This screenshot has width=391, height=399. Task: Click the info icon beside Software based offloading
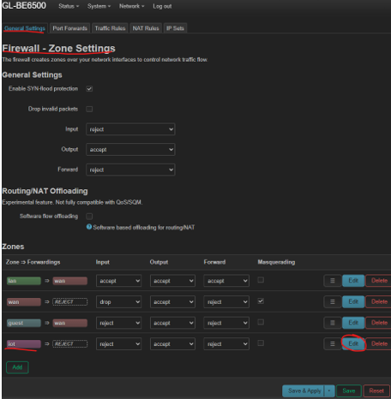coord(89,227)
